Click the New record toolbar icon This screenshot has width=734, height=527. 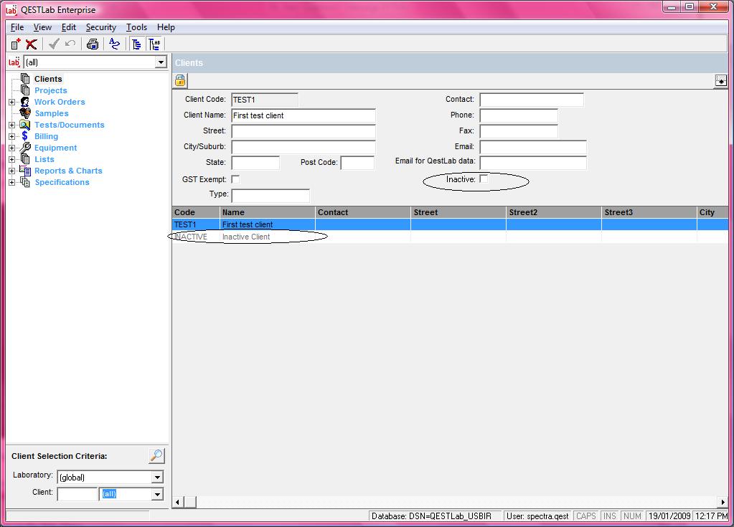(16, 44)
